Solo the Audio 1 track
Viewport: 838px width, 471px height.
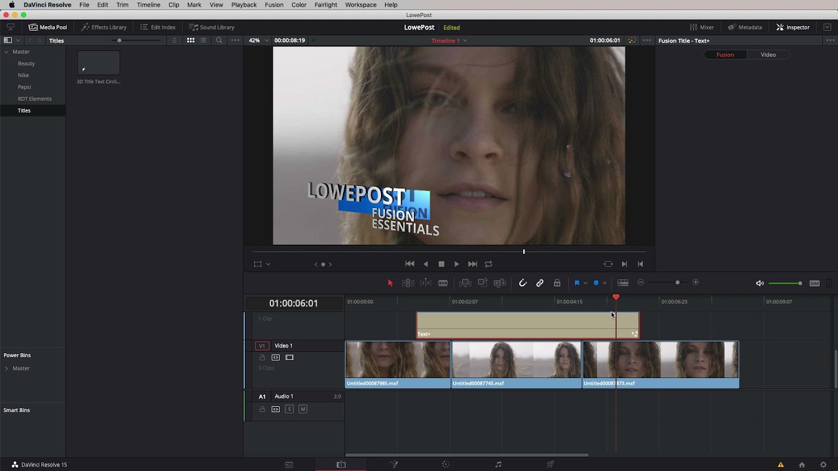[x=289, y=409]
